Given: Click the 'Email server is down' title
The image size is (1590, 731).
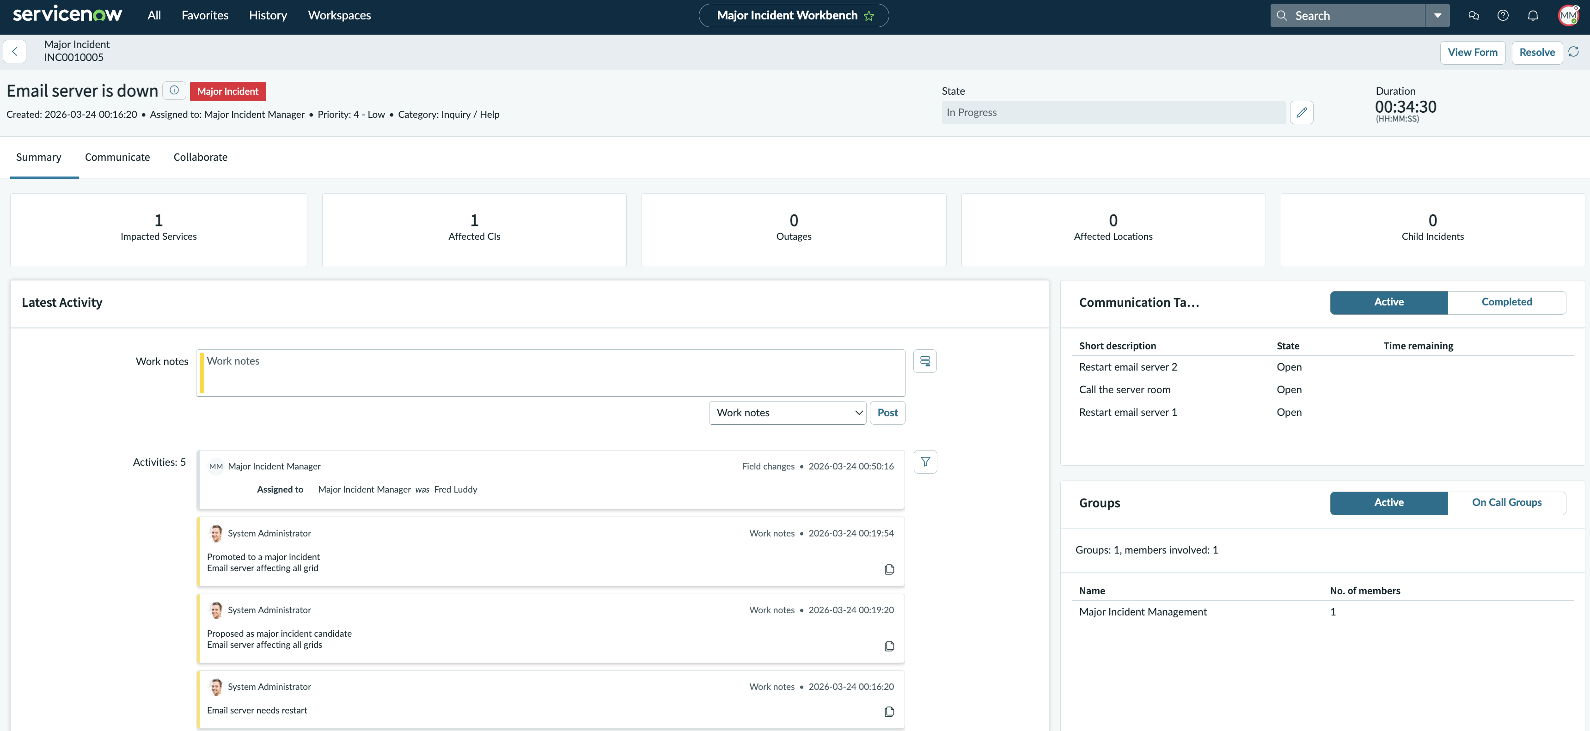Looking at the screenshot, I should tap(82, 91).
